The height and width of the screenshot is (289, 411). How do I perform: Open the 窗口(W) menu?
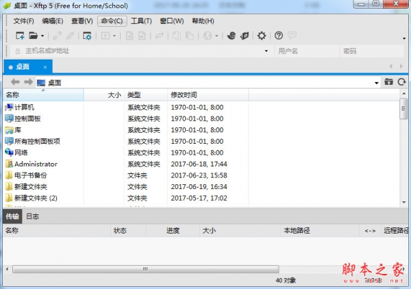click(x=172, y=21)
